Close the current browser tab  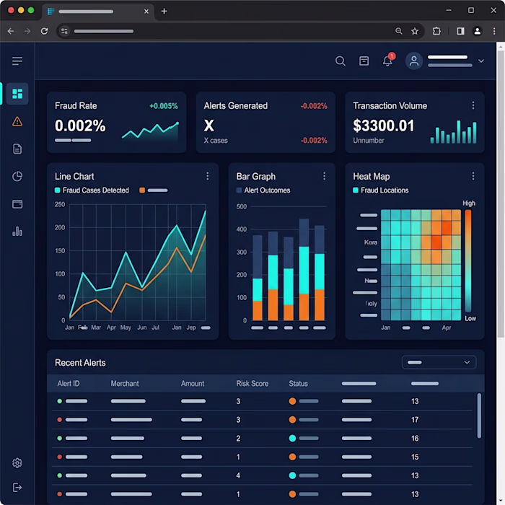click(146, 12)
